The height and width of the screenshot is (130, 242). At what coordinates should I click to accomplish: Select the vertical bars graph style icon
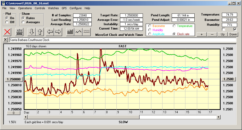(x=70, y=32)
